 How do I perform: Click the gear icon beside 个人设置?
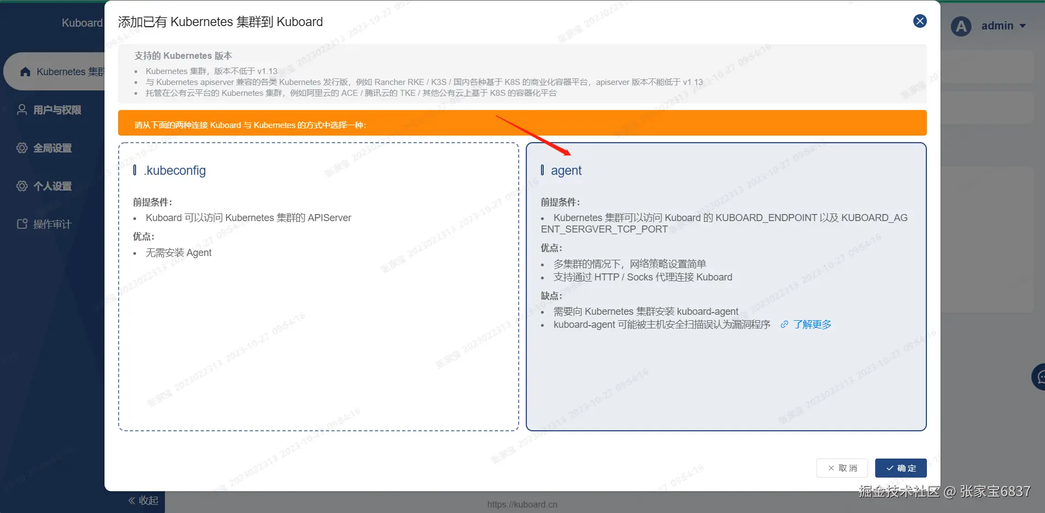pyautogui.click(x=22, y=186)
